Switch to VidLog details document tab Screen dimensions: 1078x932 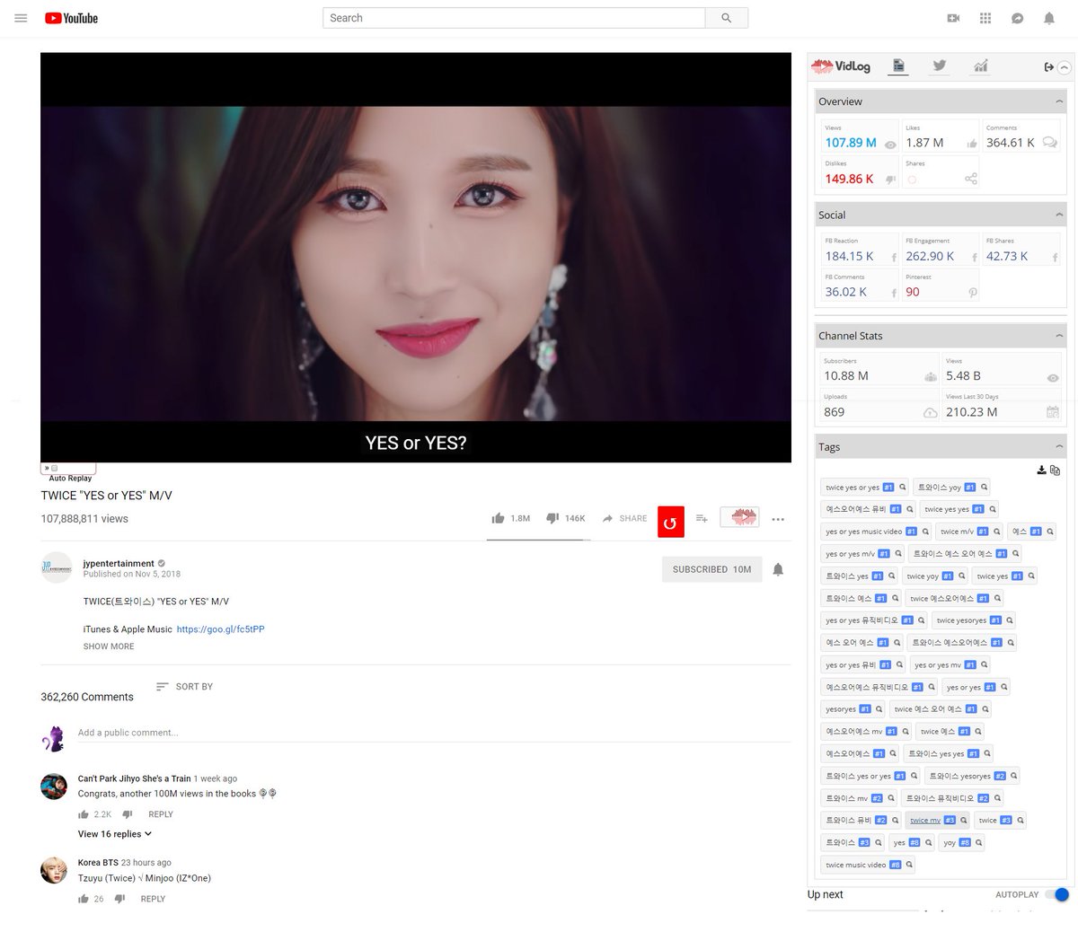pyautogui.click(x=898, y=66)
